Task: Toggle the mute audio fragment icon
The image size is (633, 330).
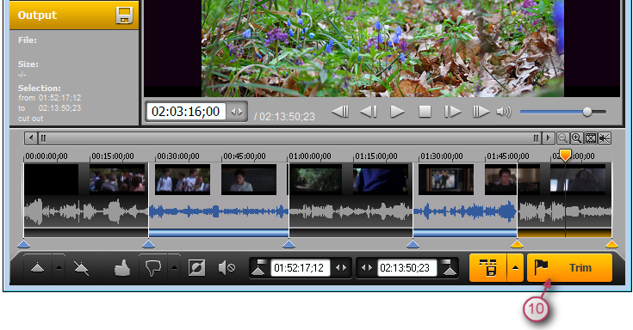Action: pyautogui.click(x=226, y=267)
